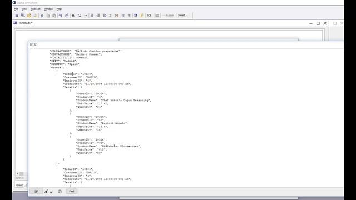
Task: Click the form designer icon after SQL
Action: pyautogui.click(x=157, y=16)
